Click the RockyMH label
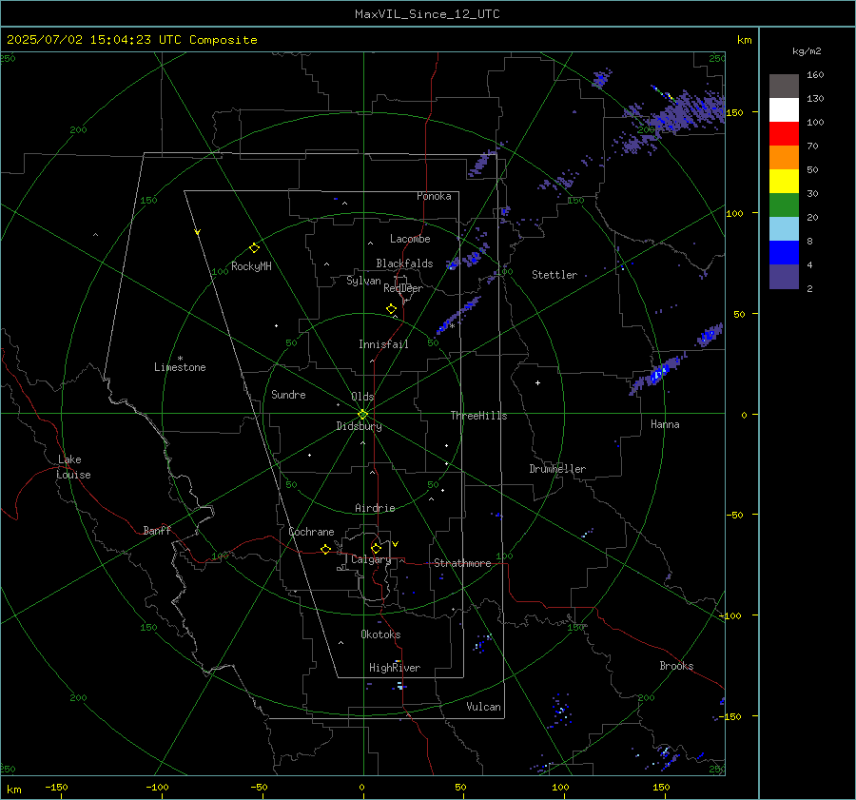 251,266
